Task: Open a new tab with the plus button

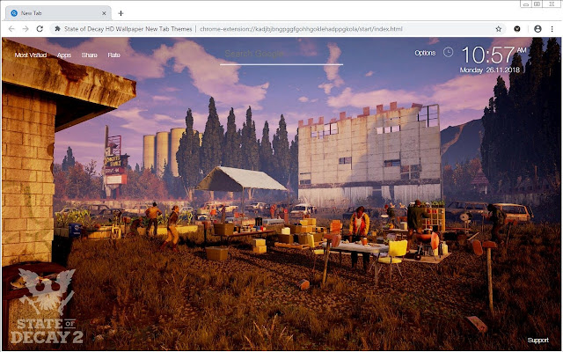Action: coord(121,13)
